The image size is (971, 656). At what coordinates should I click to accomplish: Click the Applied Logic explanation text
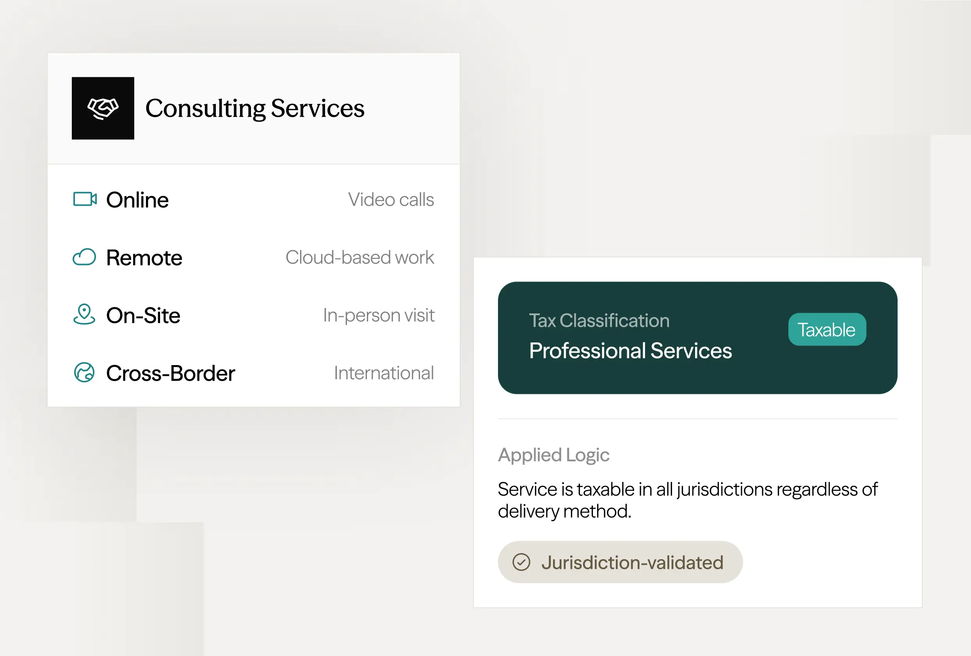(x=687, y=500)
